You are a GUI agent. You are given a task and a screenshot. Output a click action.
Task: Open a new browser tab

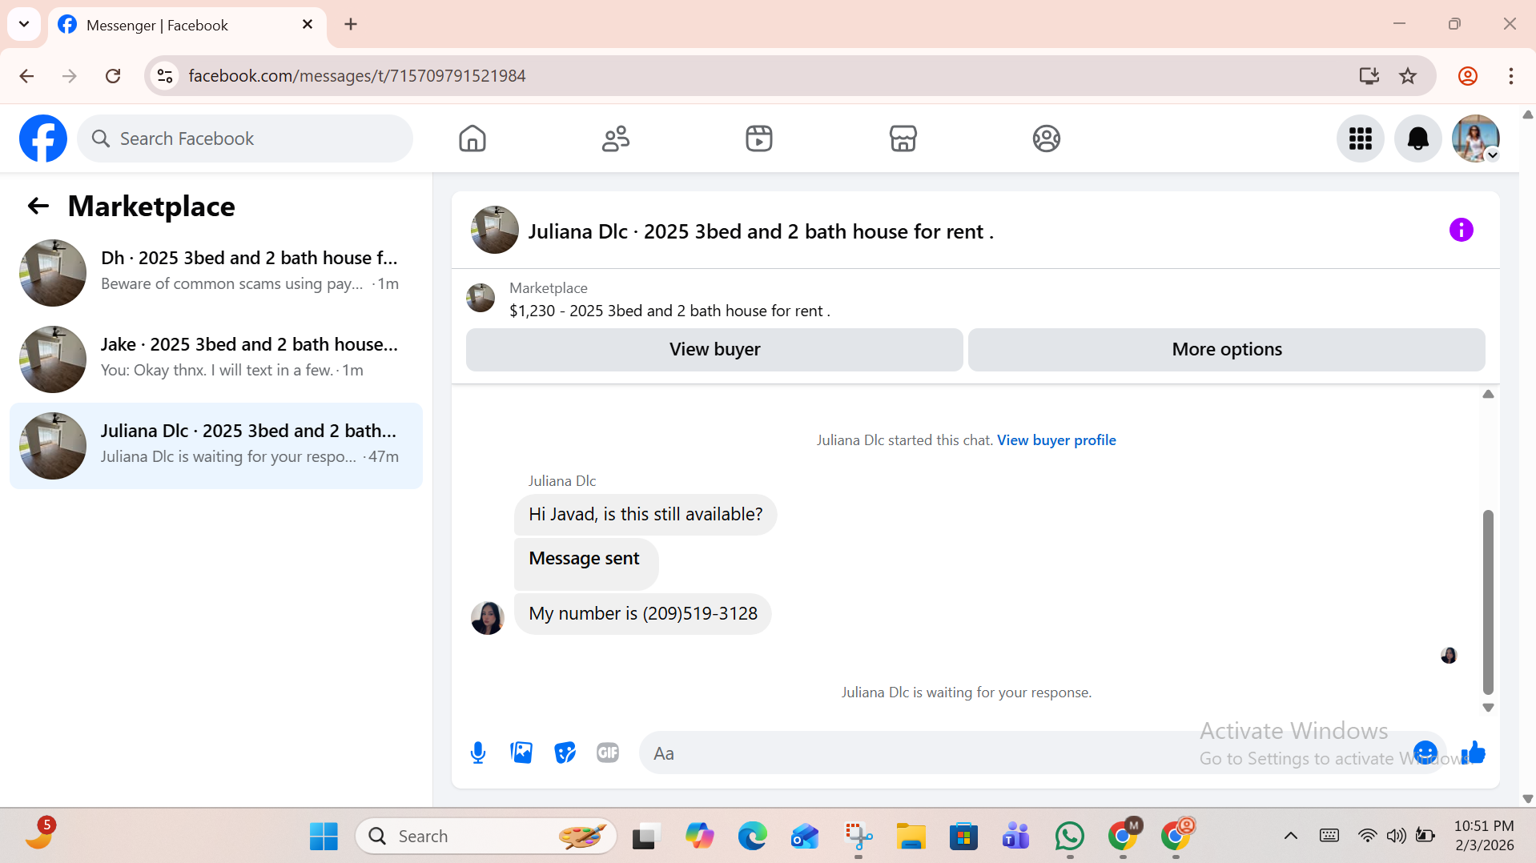point(351,24)
